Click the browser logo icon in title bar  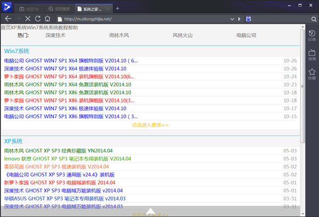(7, 7)
